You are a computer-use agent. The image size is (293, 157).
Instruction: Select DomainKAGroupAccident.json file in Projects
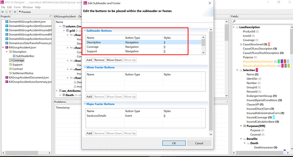pyautogui.click(x=27, y=22)
